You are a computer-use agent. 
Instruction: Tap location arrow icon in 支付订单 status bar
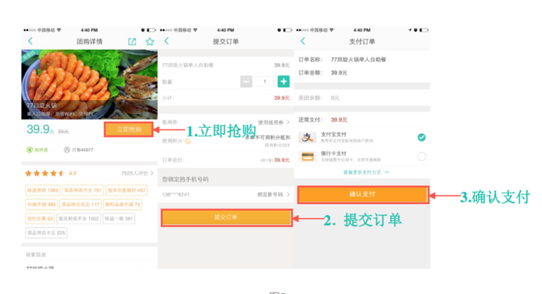[x=410, y=30]
